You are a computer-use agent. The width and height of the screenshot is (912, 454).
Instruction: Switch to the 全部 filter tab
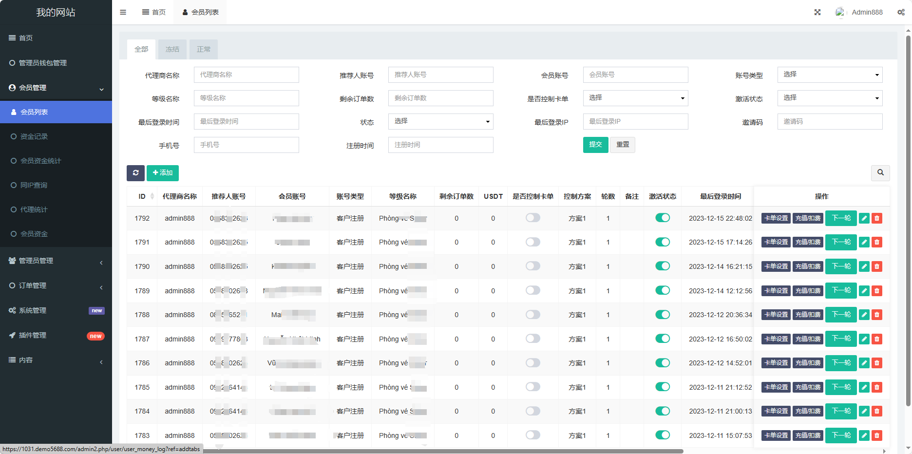pos(141,49)
